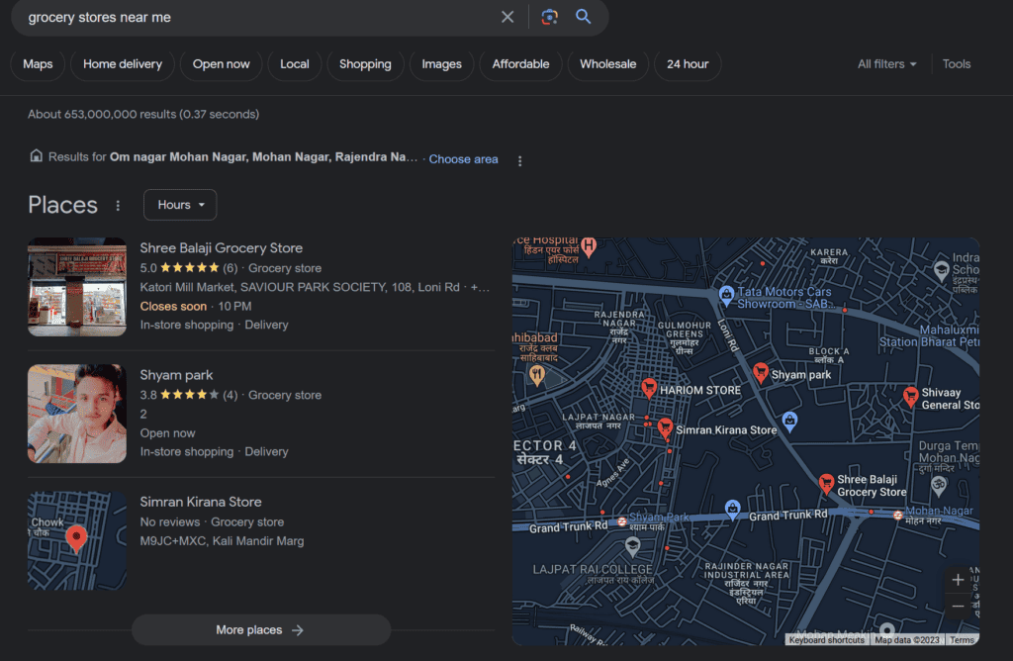
Task: Click the search magnifier icon
Action: (x=584, y=17)
